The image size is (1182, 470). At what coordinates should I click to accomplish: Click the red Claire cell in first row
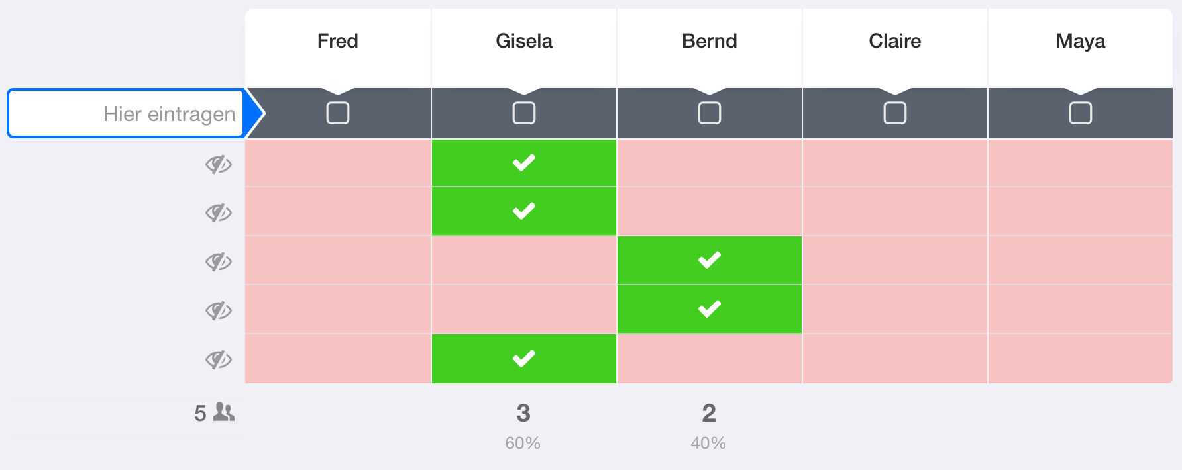tap(894, 163)
